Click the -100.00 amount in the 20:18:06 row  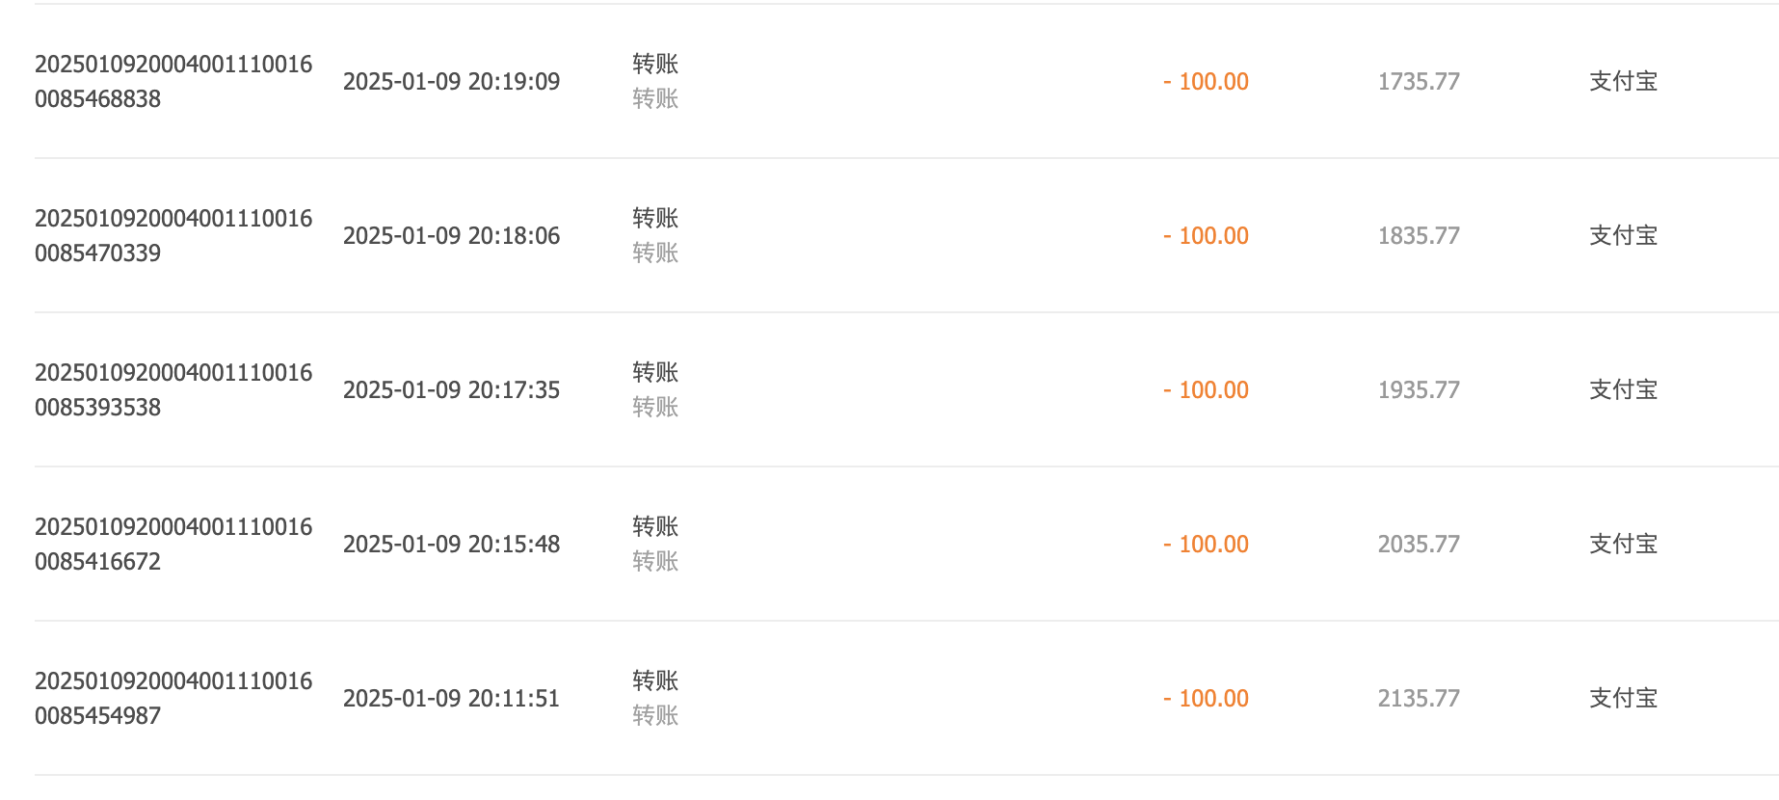(1206, 235)
